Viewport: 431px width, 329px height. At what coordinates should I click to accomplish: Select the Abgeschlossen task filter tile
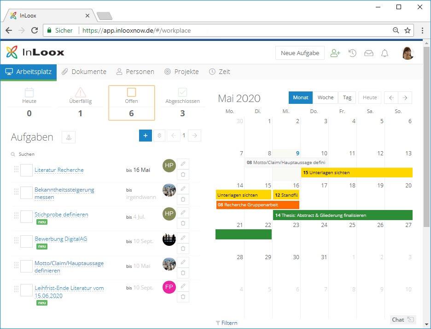[x=182, y=103]
